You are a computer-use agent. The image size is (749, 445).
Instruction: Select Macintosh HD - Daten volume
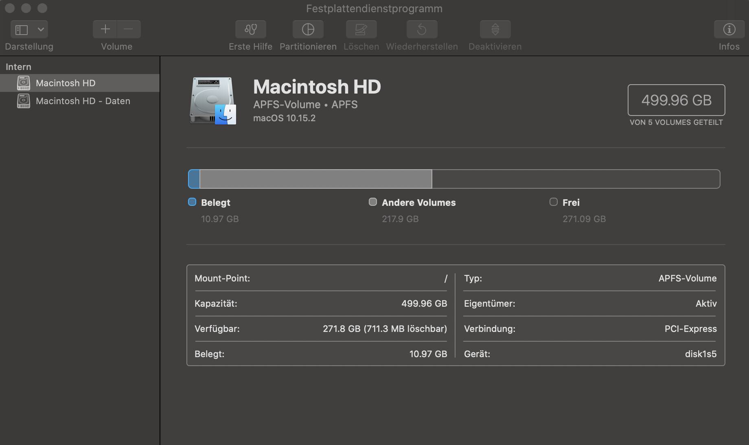pos(80,101)
